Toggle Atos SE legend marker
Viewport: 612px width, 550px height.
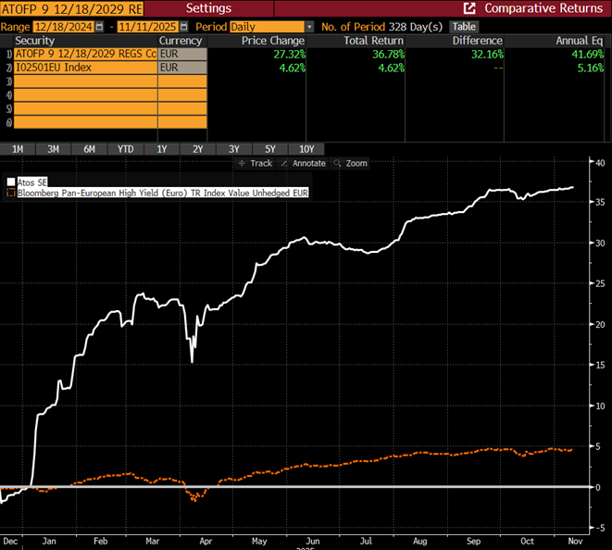tap(10, 182)
